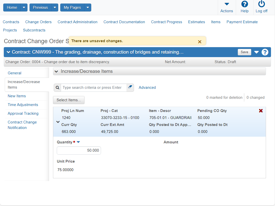Screen dimensions: 275x206
Task: Go to Contract Progress menu
Action: coord(166,22)
